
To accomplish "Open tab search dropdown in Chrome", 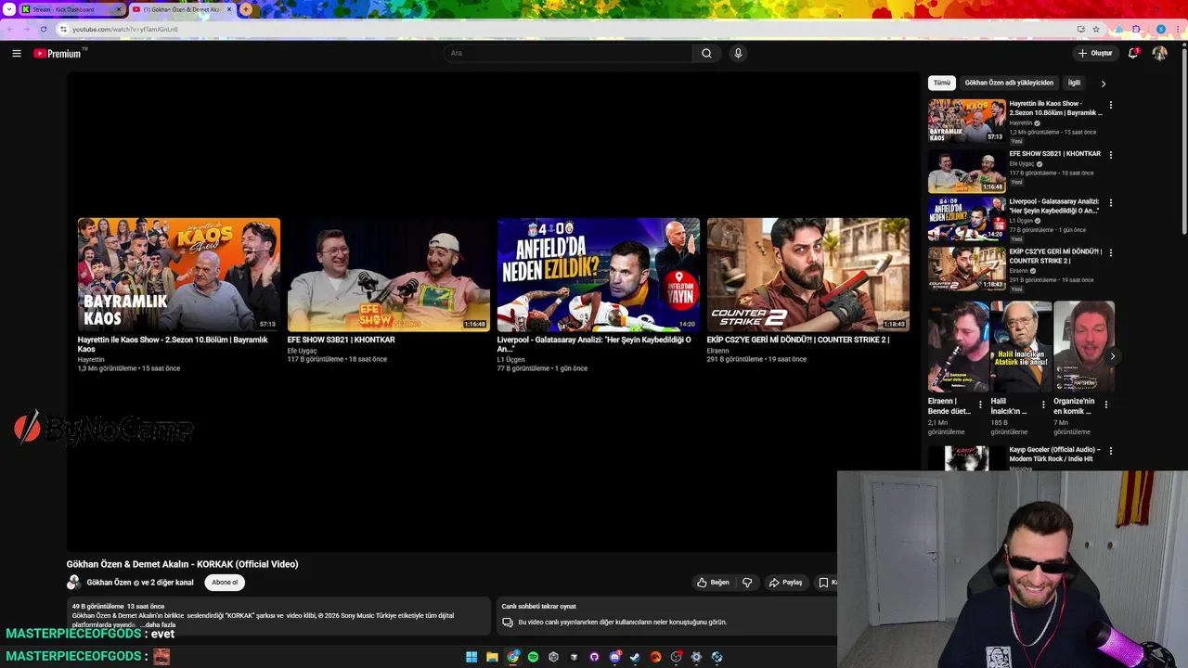I will click(9, 9).
